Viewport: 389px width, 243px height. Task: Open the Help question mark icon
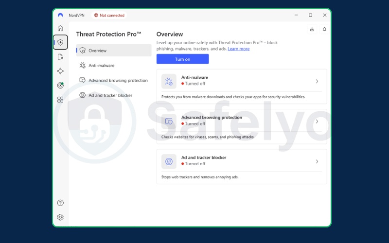tap(60, 203)
